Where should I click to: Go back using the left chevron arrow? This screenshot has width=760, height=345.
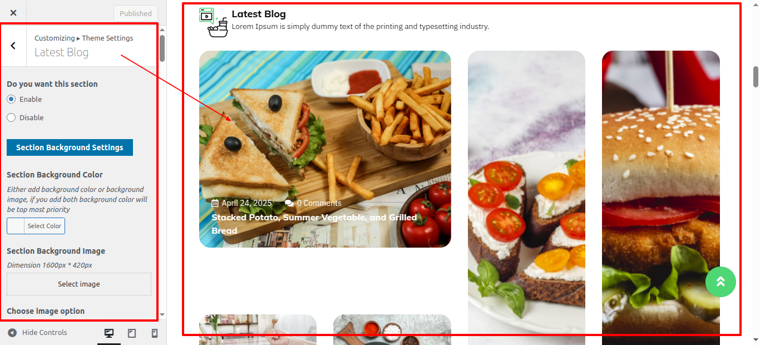[13, 46]
